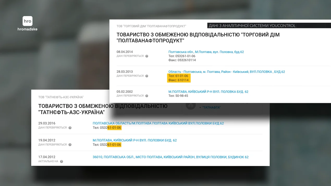The height and width of the screenshot is (186, 331).
Task: Open address link ПОЛТАВСЬКА ОБЛАСТЬ/М.ПОЛТАВА ПОЛТАВА КИЇВСЬКИЙ
Action: (x=158, y=123)
